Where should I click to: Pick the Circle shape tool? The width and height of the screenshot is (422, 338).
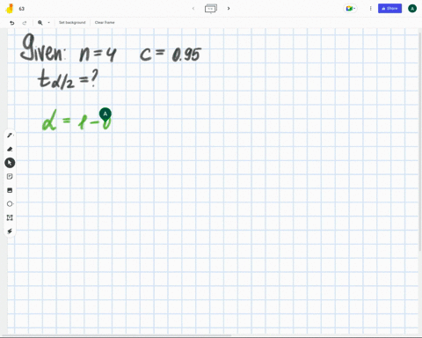tap(10, 204)
